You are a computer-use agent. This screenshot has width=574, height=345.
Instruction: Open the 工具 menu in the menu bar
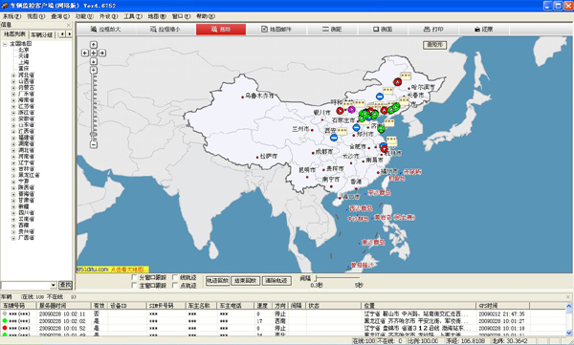point(133,16)
